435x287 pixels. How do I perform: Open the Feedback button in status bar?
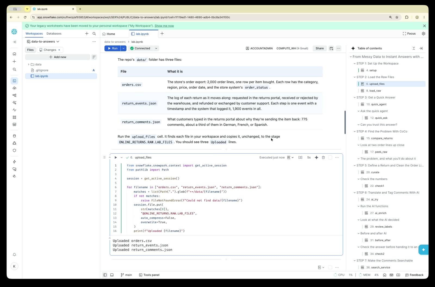414,275
